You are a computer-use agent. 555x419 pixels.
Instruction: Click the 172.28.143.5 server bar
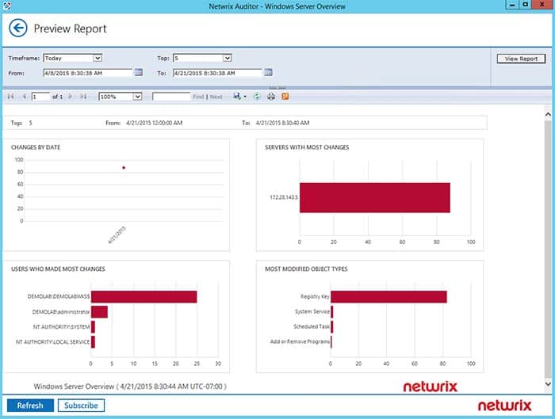coord(375,198)
